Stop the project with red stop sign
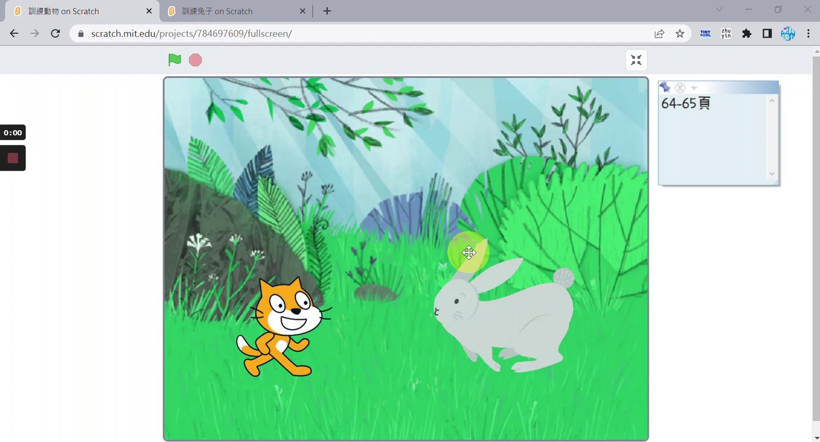Viewport: 820px width, 442px height. (195, 60)
